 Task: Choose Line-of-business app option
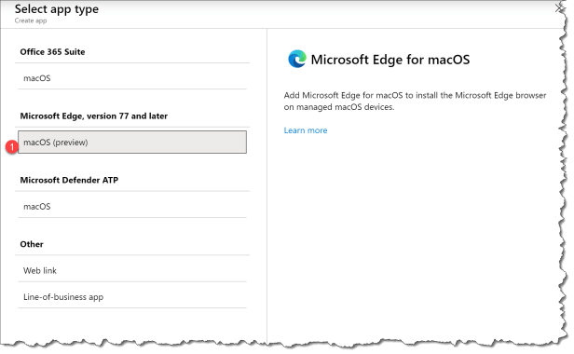tap(132, 297)
